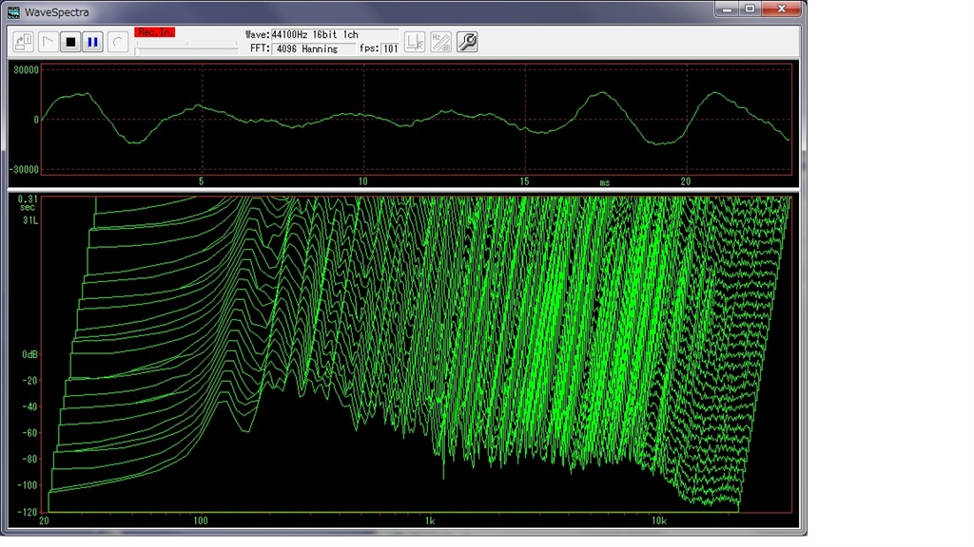Click the red Rec.In. indicator
The width and height of the screenshot is (974, 547).
[x=154, y=32]
